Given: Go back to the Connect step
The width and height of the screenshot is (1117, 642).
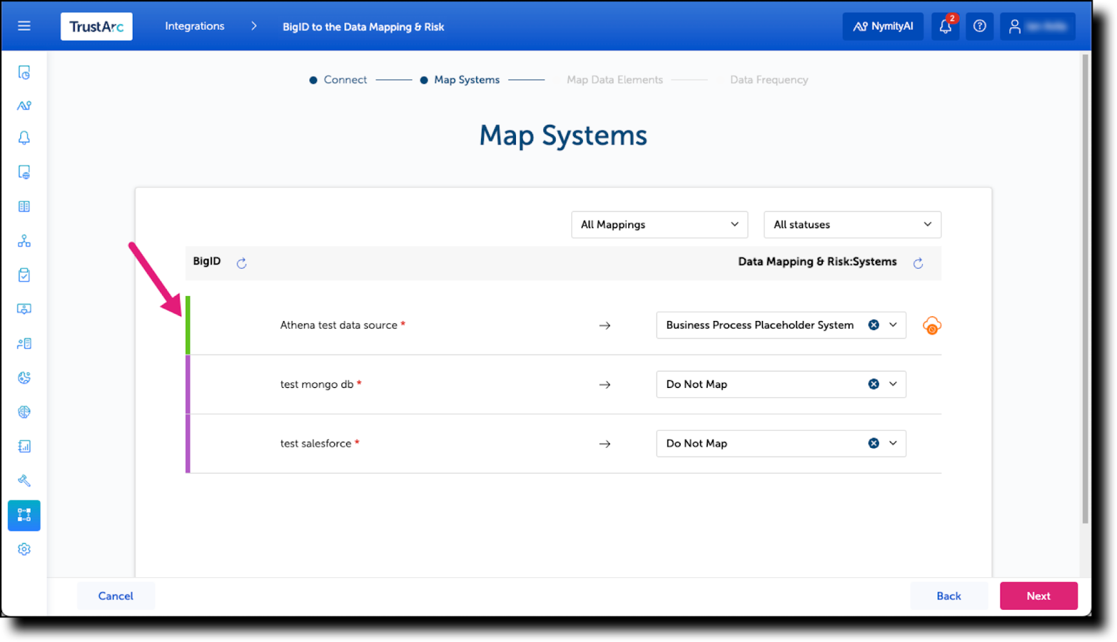Looking at the screenshot, I should (339, 80).
